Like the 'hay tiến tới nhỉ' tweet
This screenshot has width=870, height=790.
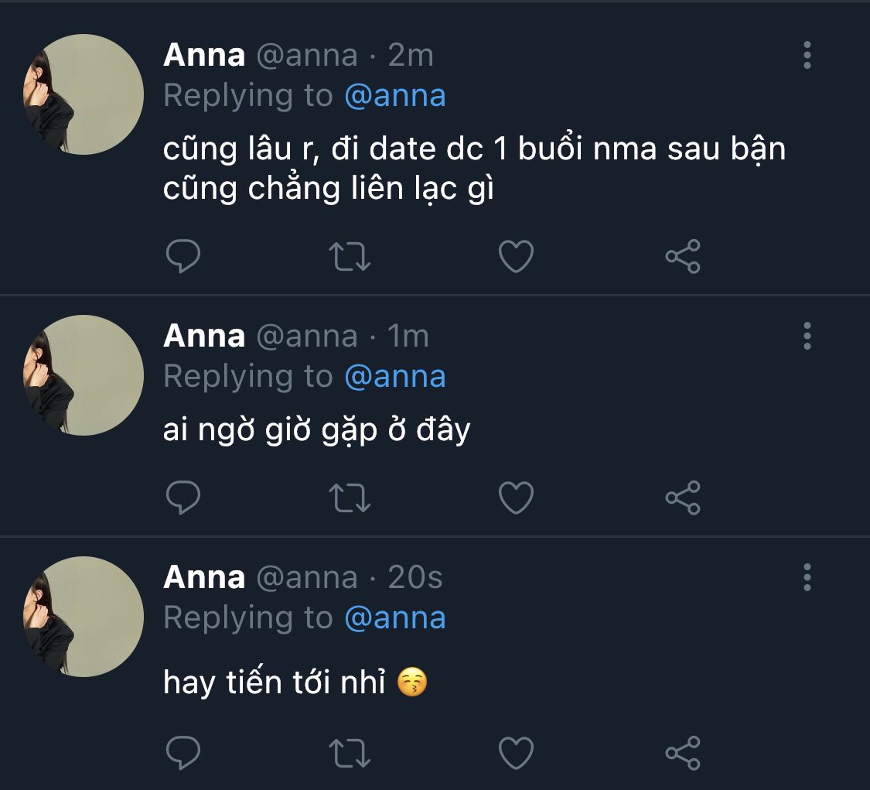516,753
